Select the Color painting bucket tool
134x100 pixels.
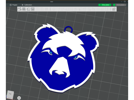tap(94, 9)
